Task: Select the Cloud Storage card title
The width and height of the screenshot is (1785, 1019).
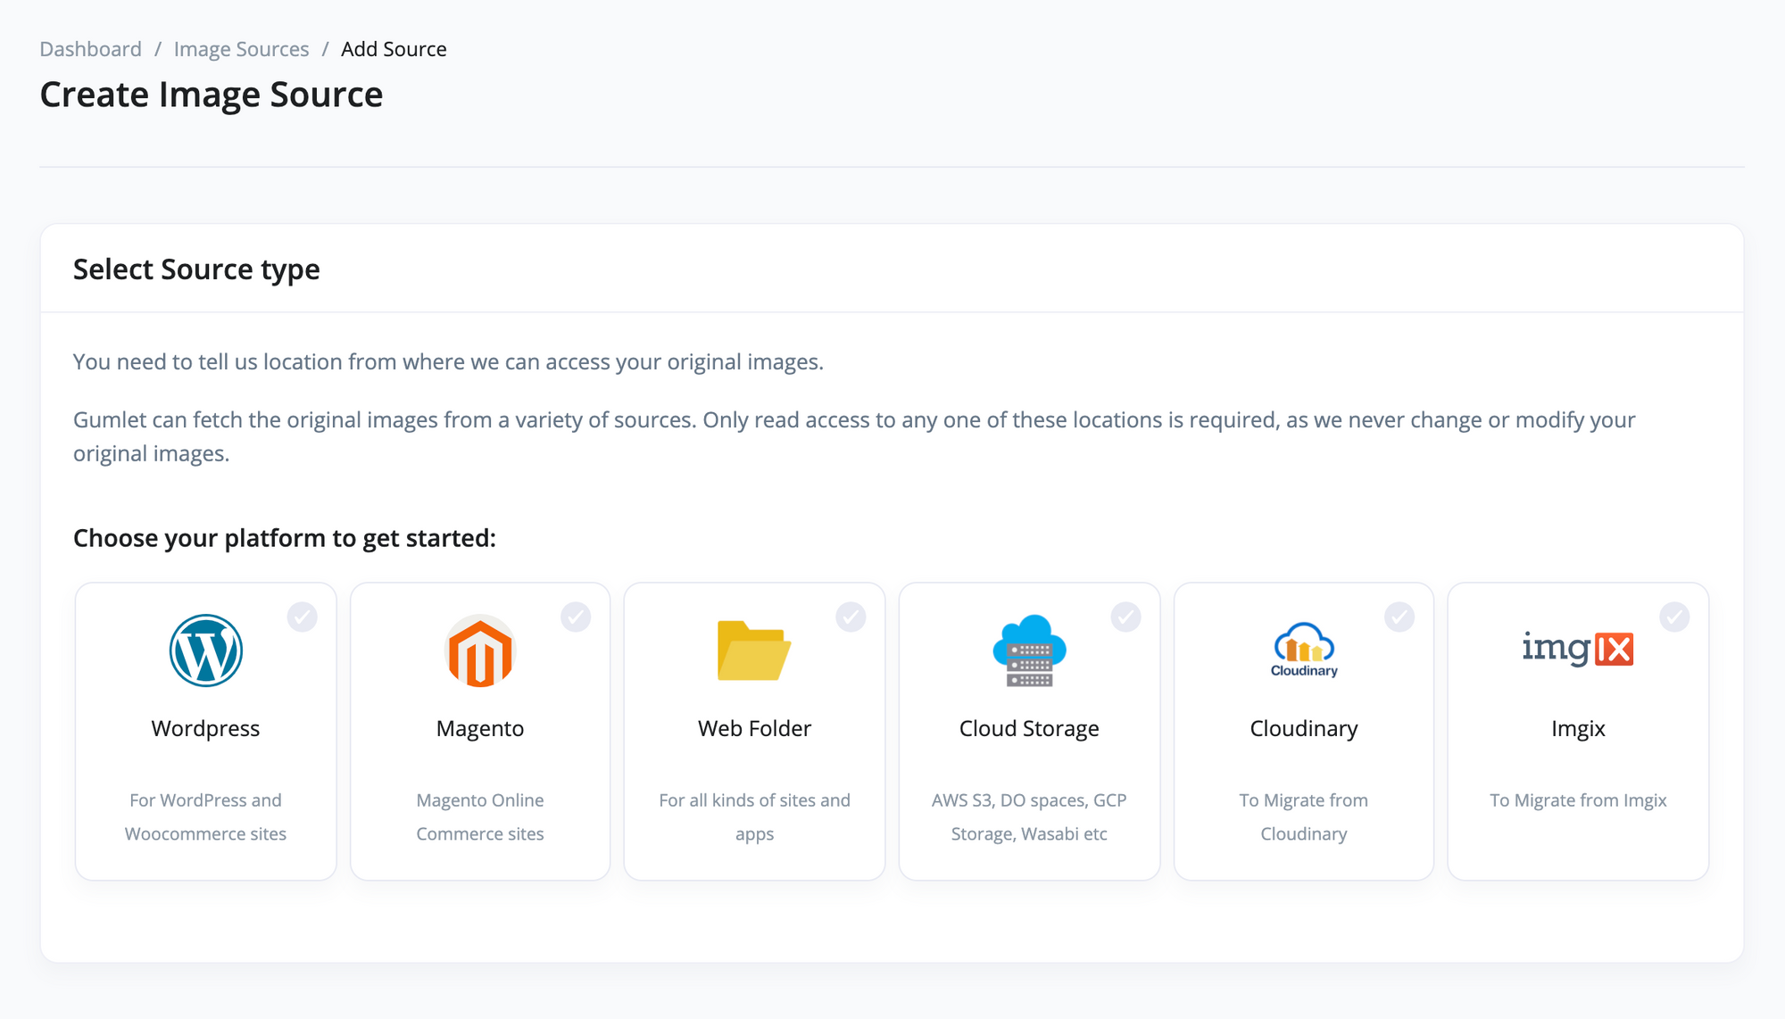Action: (1029, 728)
